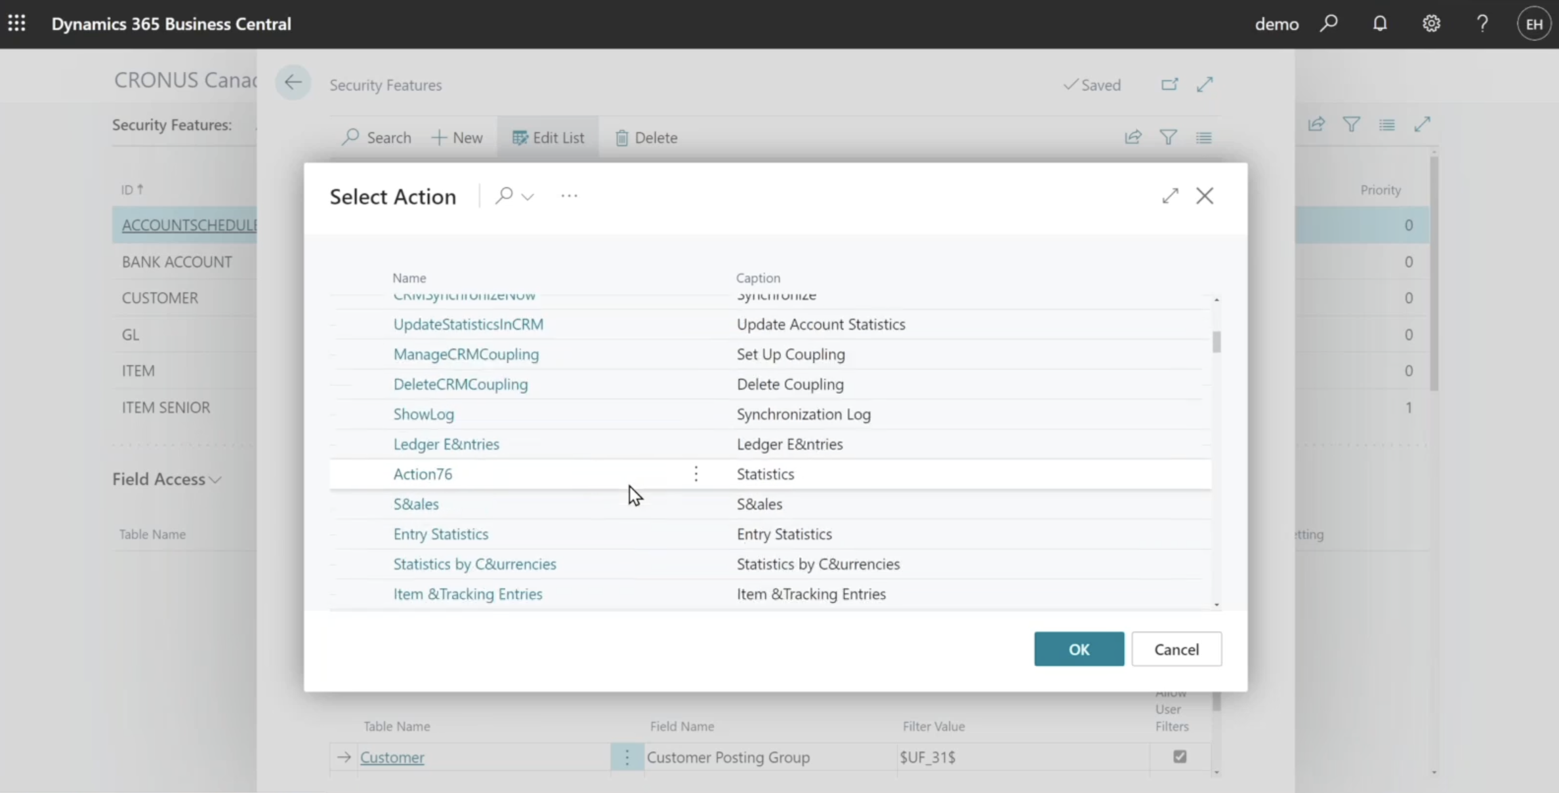1559x793 pixels.
Task: Click the expand icon on the background page
Action: [x=1422, y=124]
